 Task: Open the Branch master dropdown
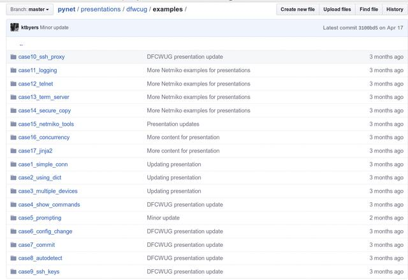click(30, 10)
